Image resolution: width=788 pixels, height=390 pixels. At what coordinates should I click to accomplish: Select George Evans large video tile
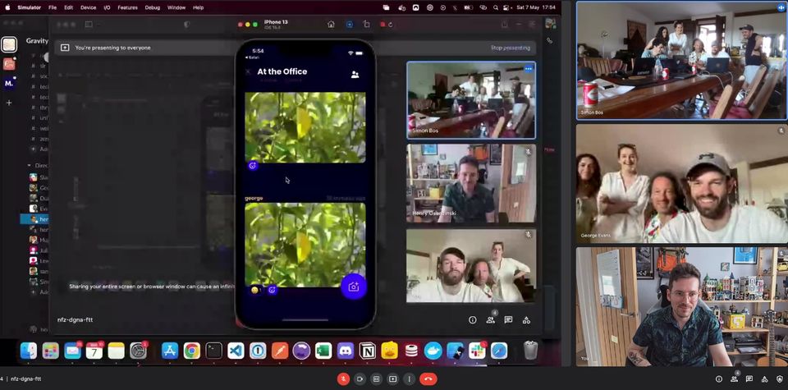pyautogui.click(x=682, y=183)
